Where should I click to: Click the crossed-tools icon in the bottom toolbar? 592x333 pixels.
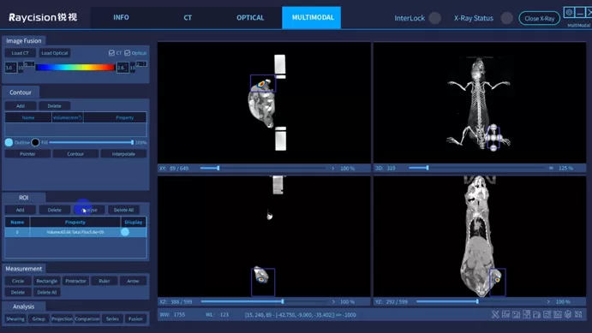click(495, 314)
